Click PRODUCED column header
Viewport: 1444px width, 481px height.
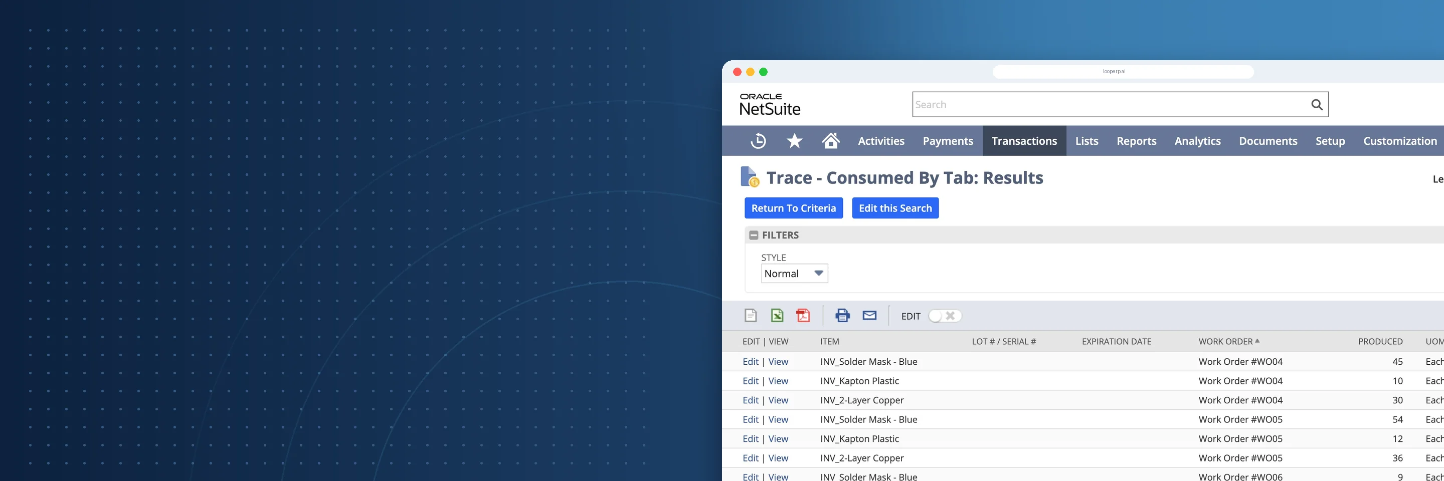point(1380,342)
